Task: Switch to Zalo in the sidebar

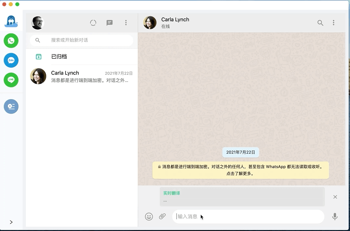Action: pyautogui.click(x=11, y=60)
